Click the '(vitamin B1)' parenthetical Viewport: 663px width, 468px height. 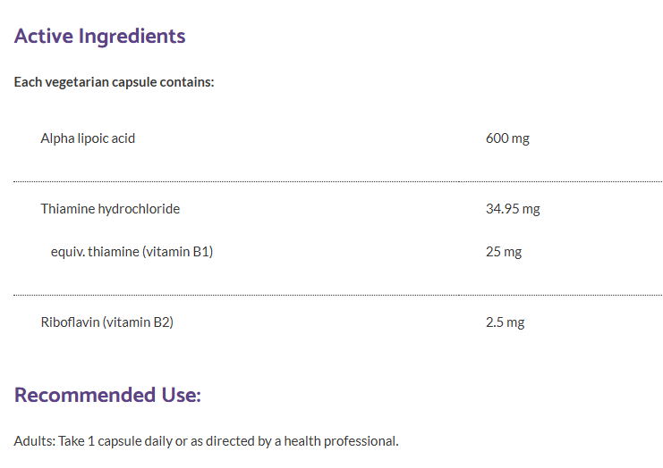pyautogui.click(x=177, y=252)
